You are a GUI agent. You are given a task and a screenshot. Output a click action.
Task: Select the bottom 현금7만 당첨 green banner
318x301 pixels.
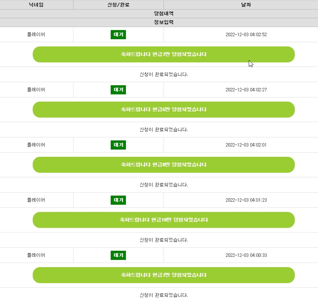pos(164,275)
